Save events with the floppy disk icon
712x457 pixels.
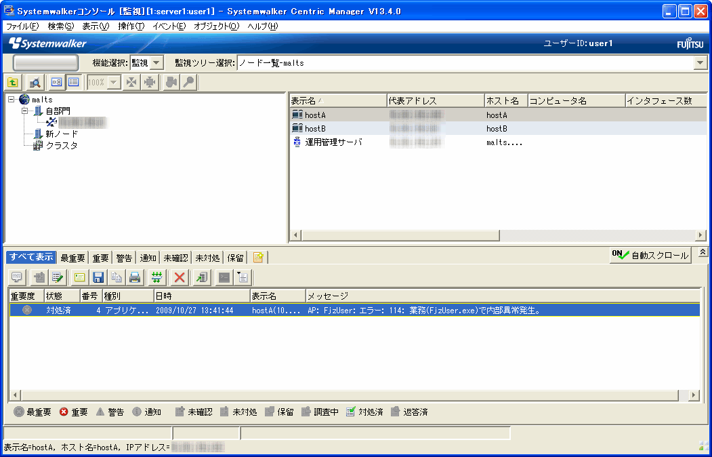(98, 277)
